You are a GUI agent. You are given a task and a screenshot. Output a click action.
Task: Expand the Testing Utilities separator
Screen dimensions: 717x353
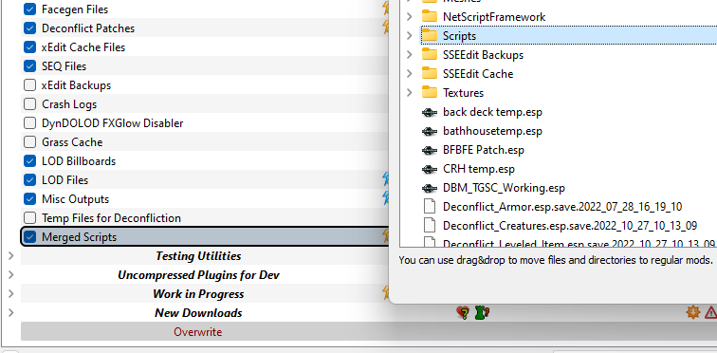pos(11,255)
